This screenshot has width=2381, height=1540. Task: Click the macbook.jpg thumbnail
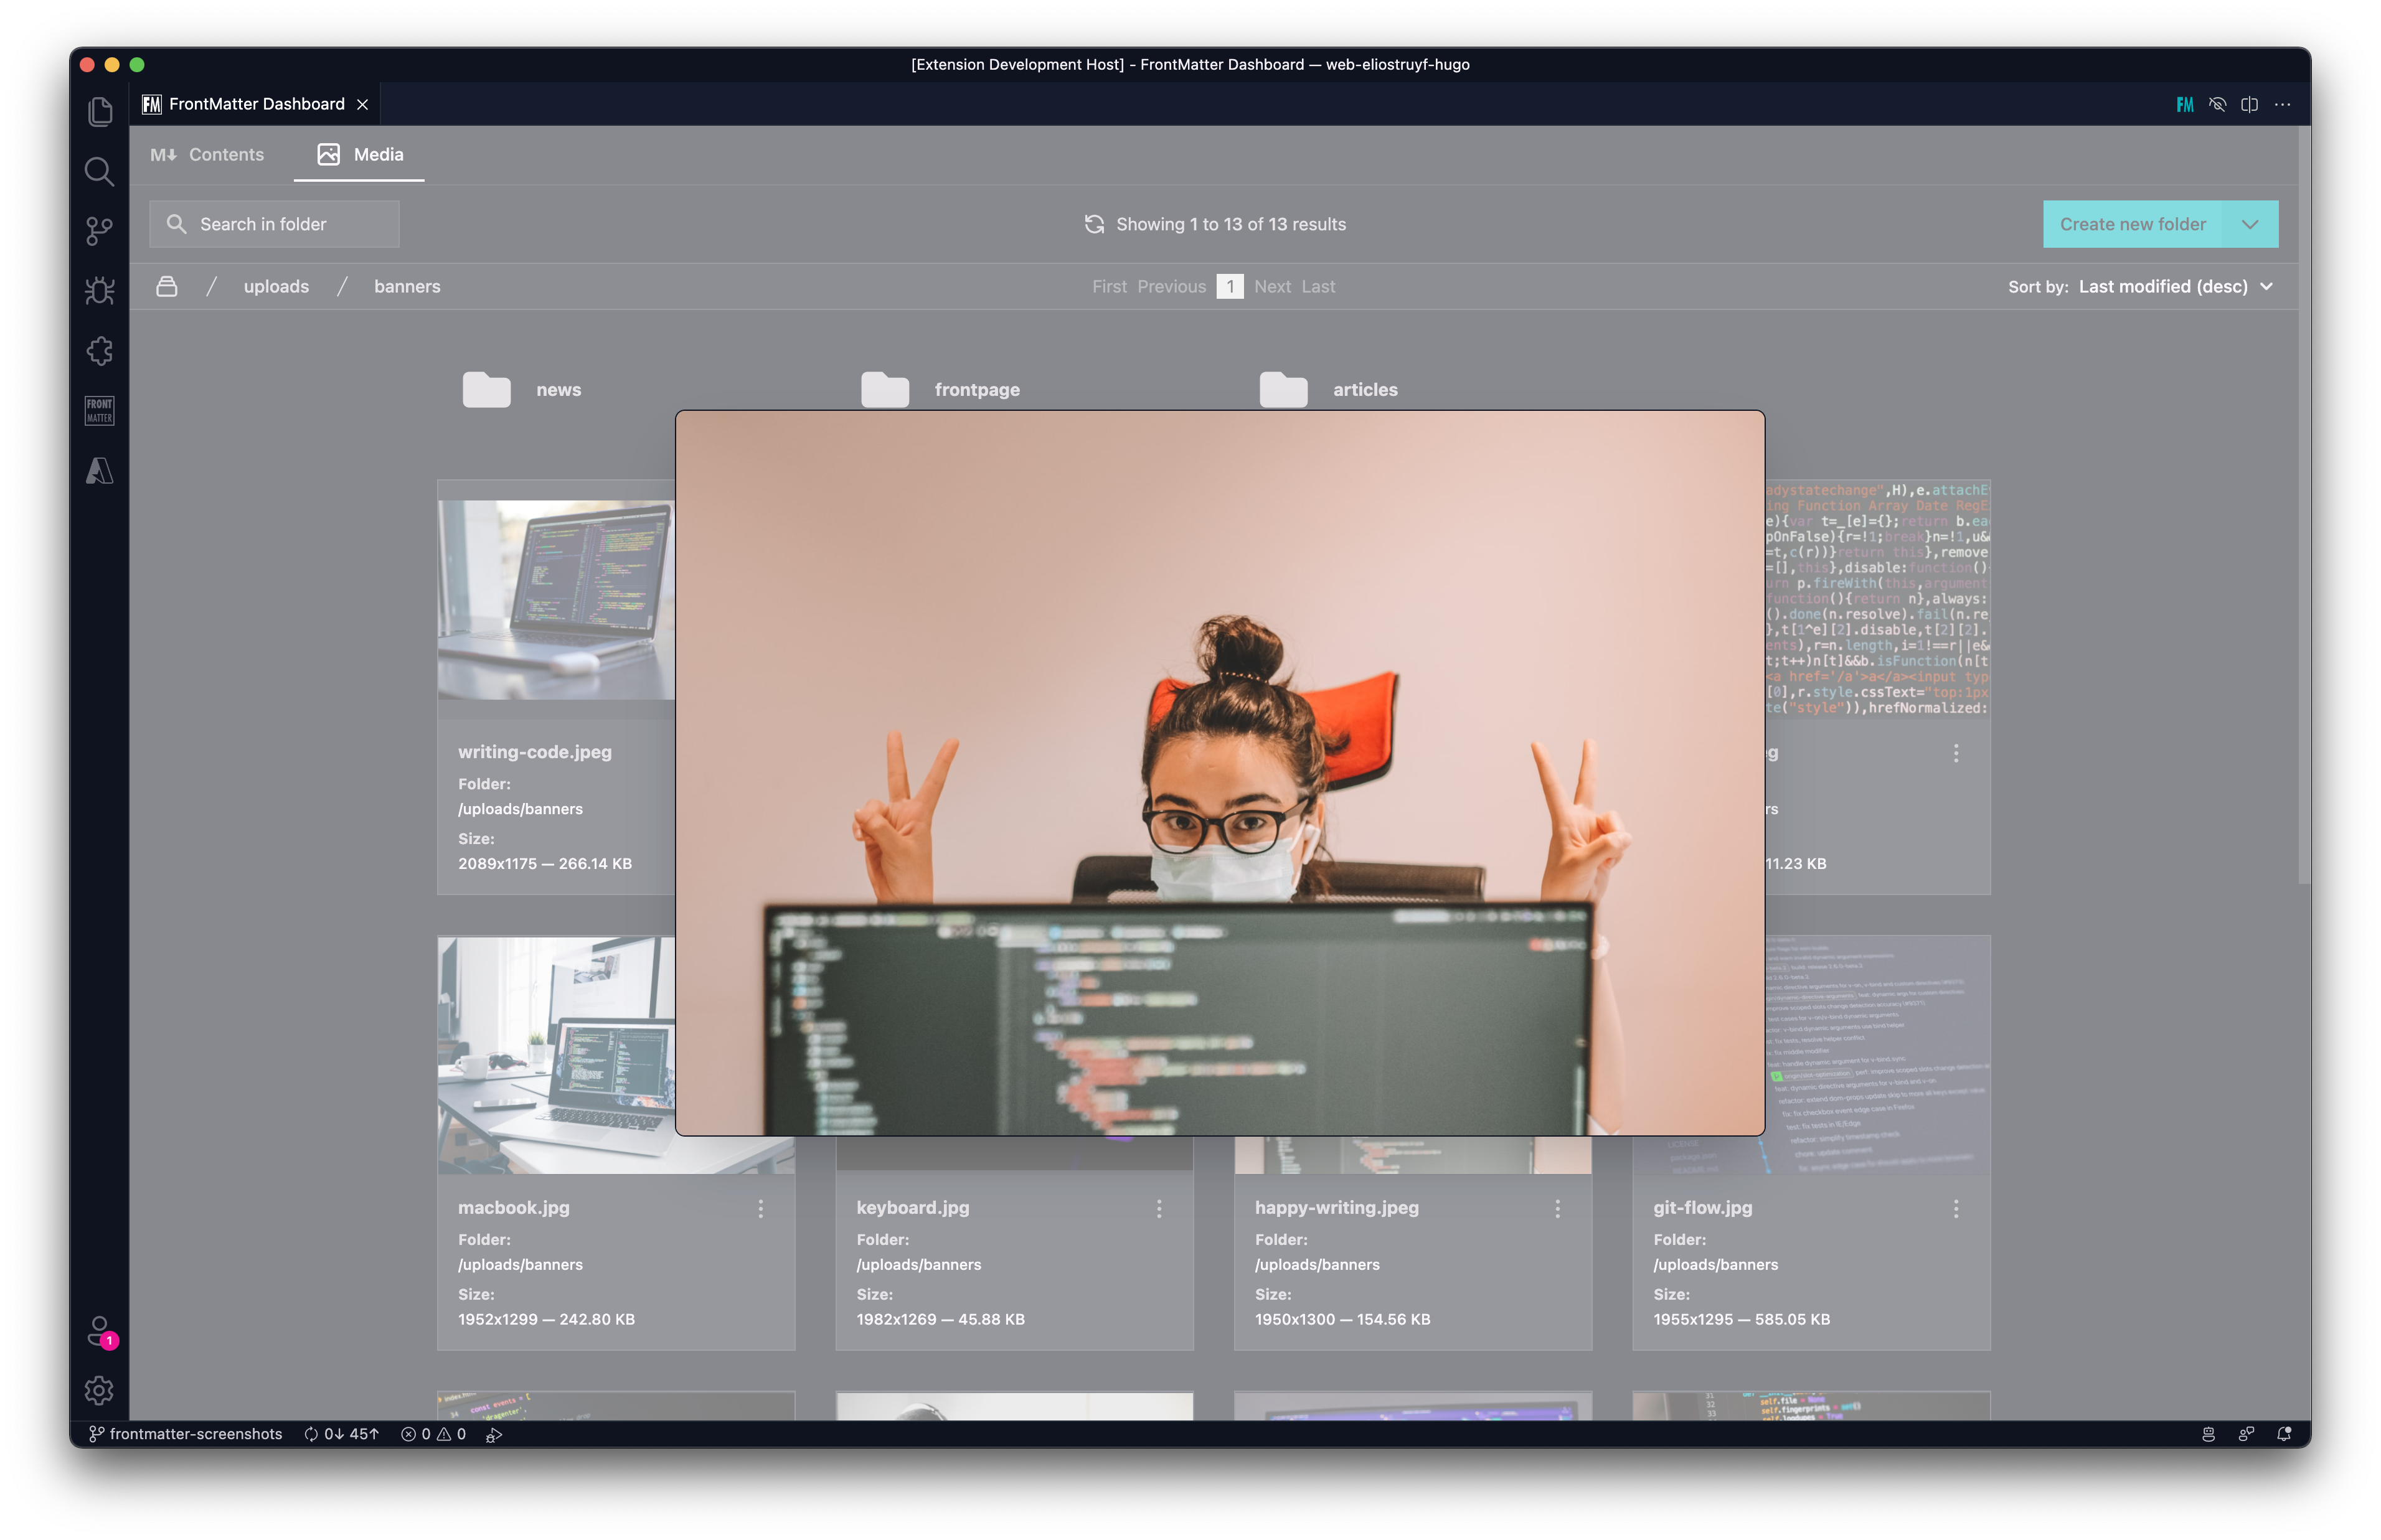[x=556, y=1054]
